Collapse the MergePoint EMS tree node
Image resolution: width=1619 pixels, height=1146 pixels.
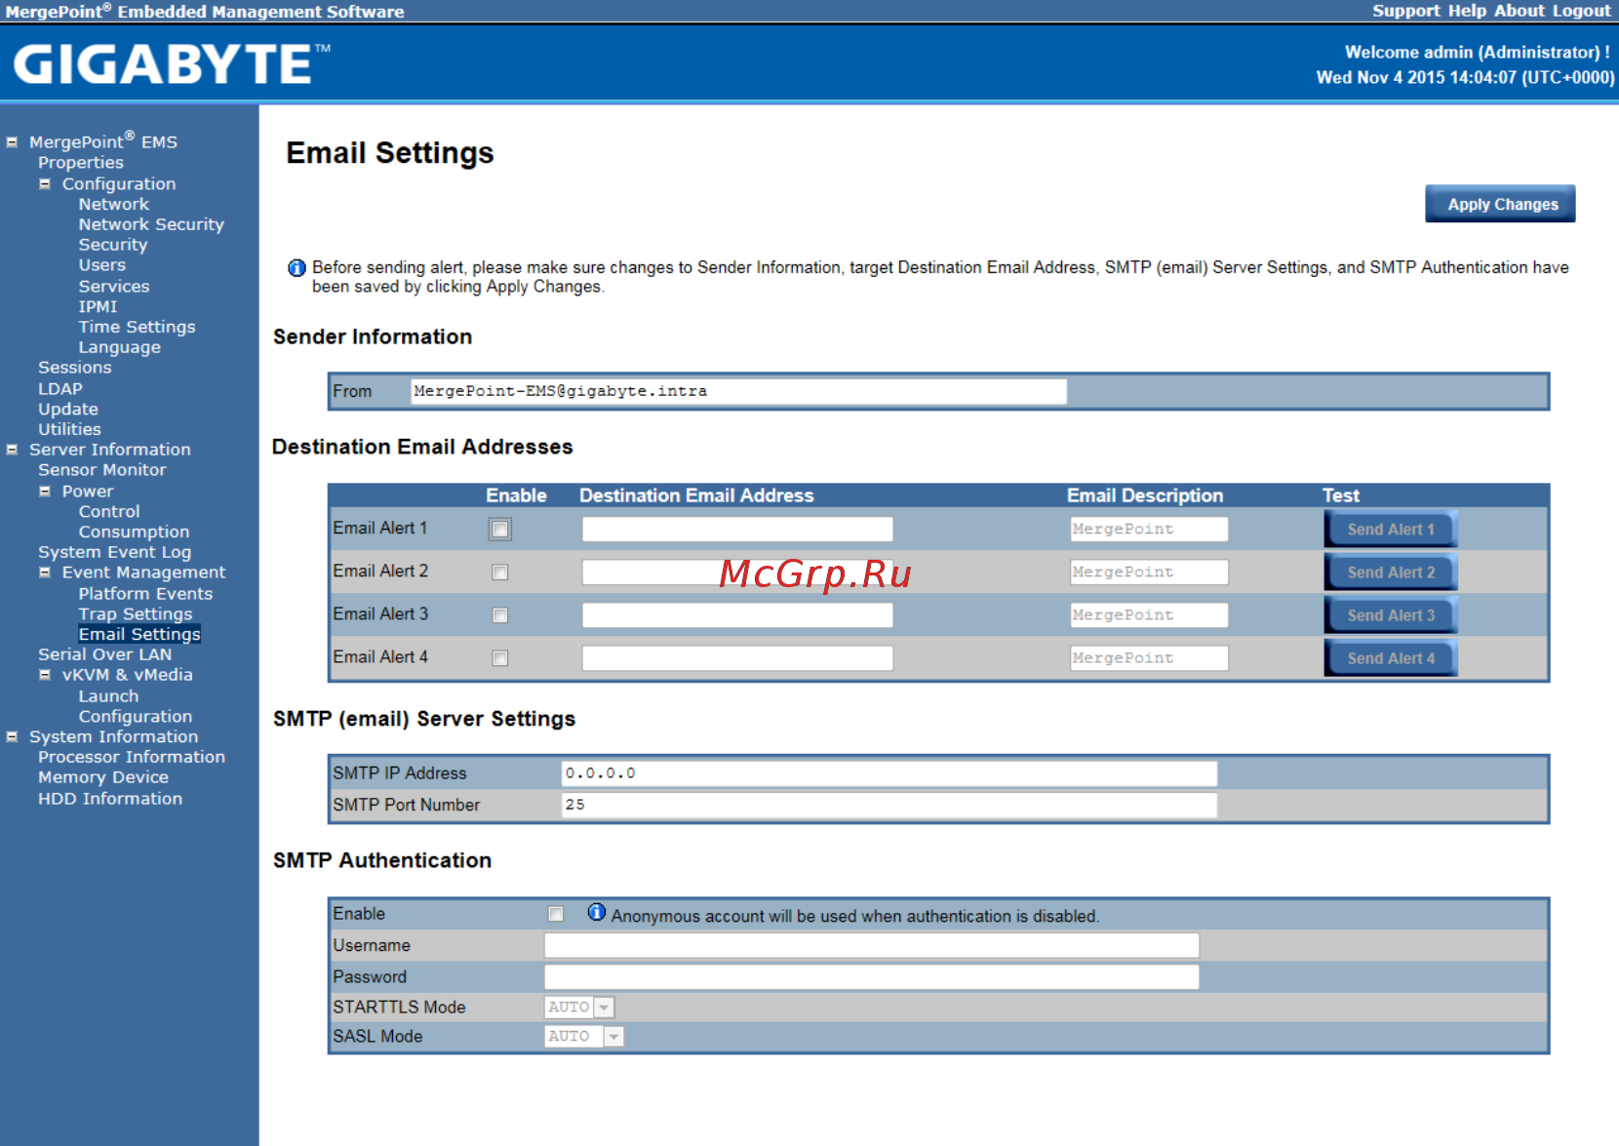12,142
